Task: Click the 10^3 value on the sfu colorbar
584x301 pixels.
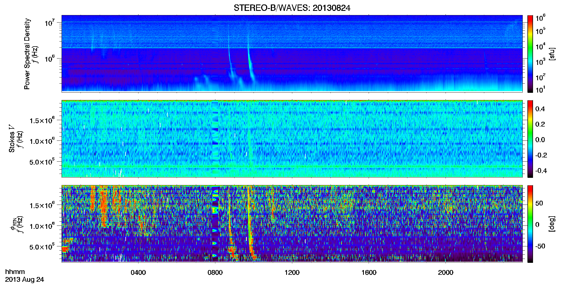Action: click(x=541, y=61)
